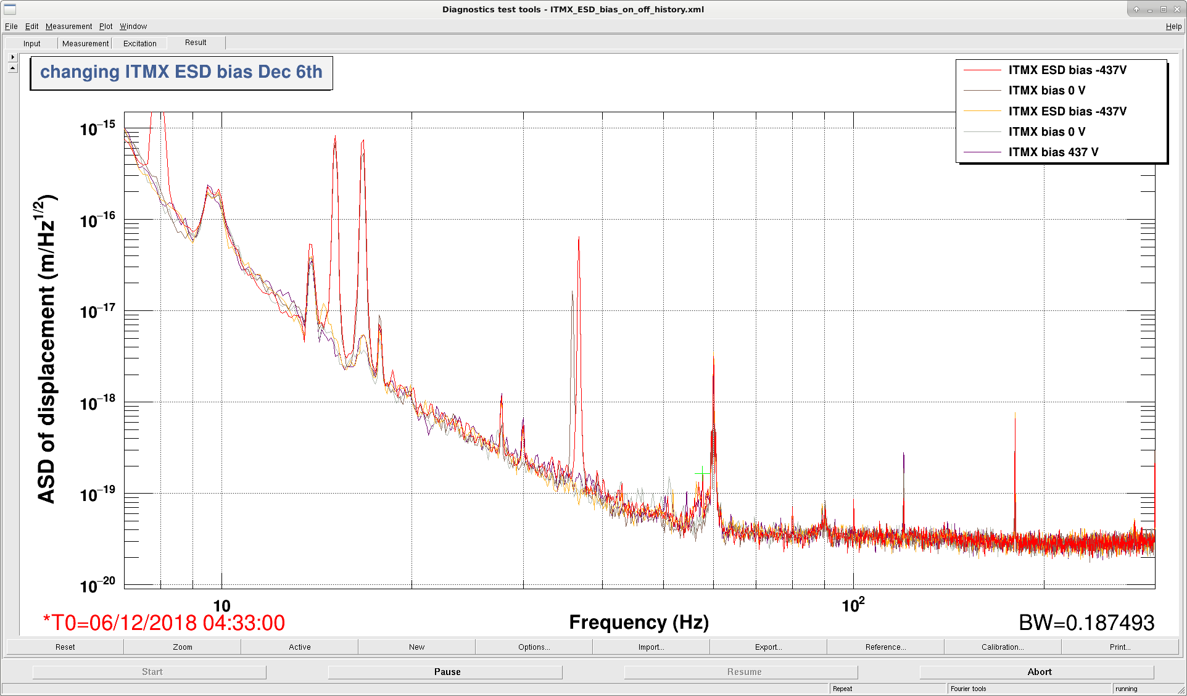Screen dimensions: 1187x696
Task: Click the Calibration button
Action: click(x=1003, y=647)
